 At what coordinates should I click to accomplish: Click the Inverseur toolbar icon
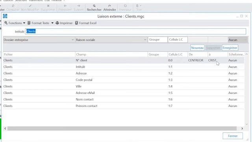tap(125, 6)
